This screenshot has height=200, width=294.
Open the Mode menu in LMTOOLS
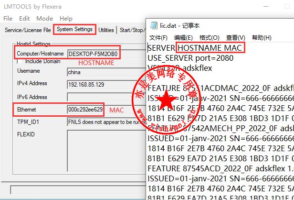point(45,18)
